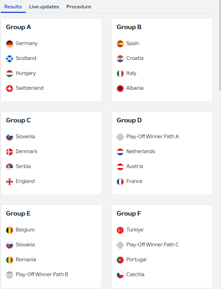Click the Türkiye flag icon
The image size is (221, 289).
(120, 229)
